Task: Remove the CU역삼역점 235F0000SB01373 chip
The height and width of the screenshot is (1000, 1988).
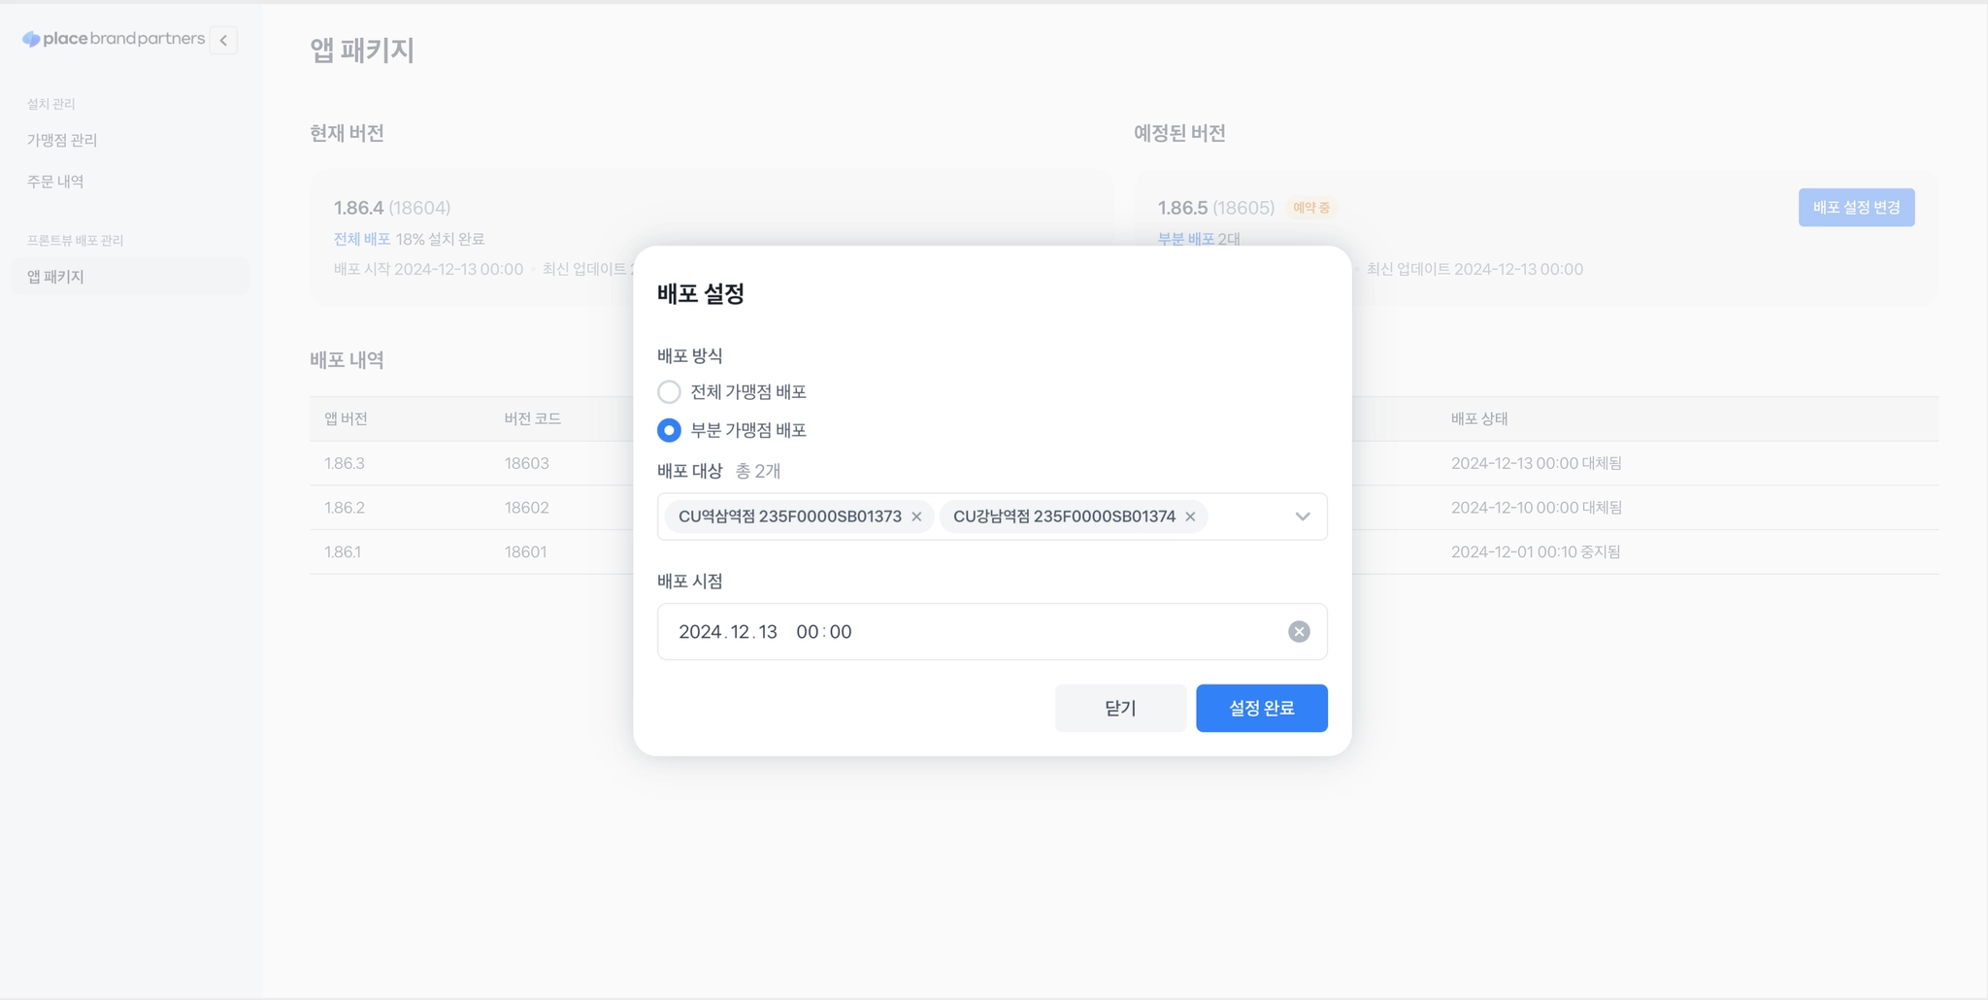Action: 916,517
